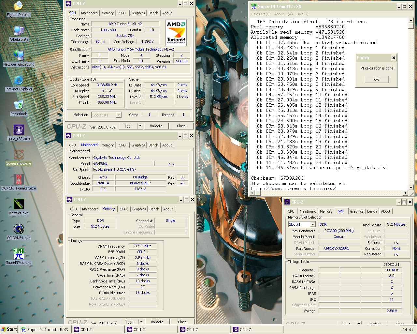Screen dimensions: 417x334
Task: Open About tab in the SPD window
Action: click(x=386, y=211)
